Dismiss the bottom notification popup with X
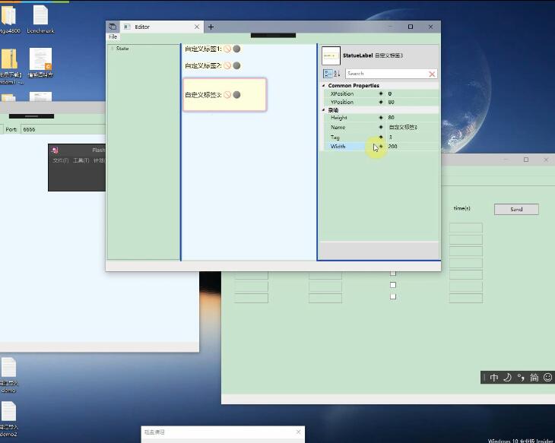Screen dimensions: 555x443 [298, 432]
